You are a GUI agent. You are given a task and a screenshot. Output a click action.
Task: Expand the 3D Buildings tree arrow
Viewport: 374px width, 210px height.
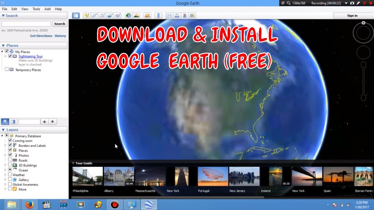(5, 165)
